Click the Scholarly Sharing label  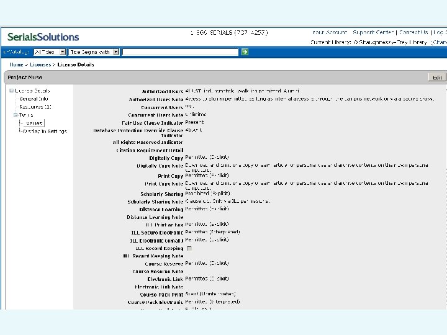click(x=161, y=194)
